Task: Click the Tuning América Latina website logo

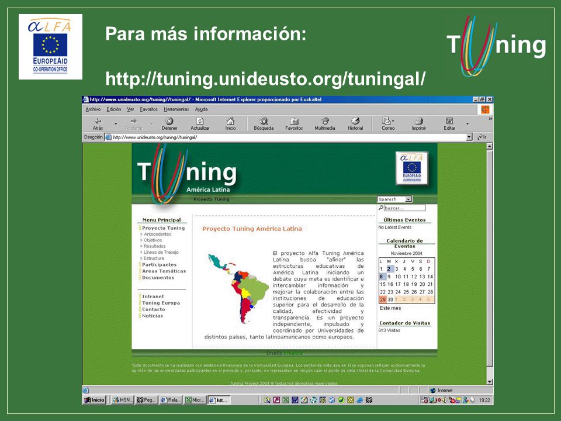Action: coord(187,174)
